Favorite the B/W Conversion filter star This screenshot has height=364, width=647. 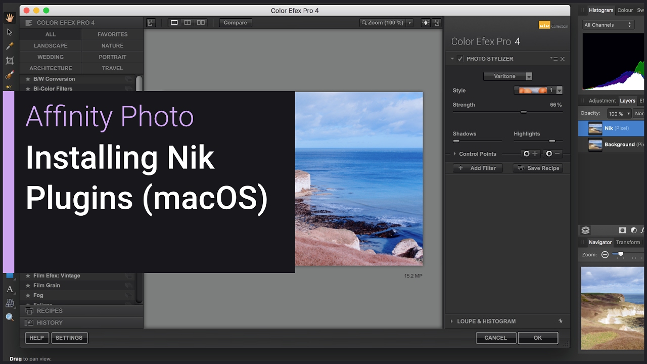(28, 79)
